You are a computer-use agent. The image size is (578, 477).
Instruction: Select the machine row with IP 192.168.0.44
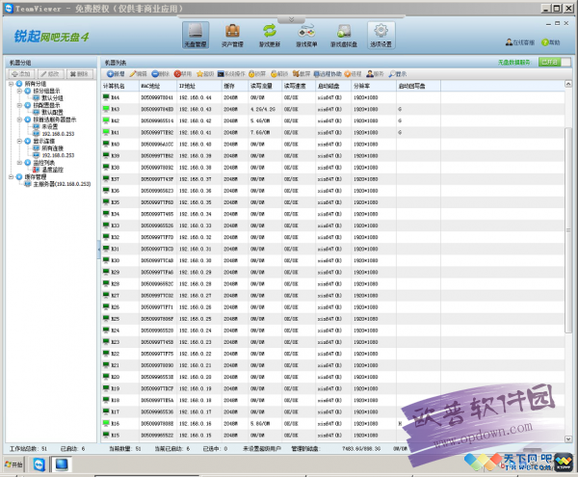[x=332, y=97]
